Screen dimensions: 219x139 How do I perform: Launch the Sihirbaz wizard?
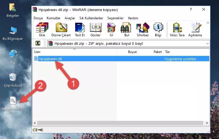tap(143, 30)
